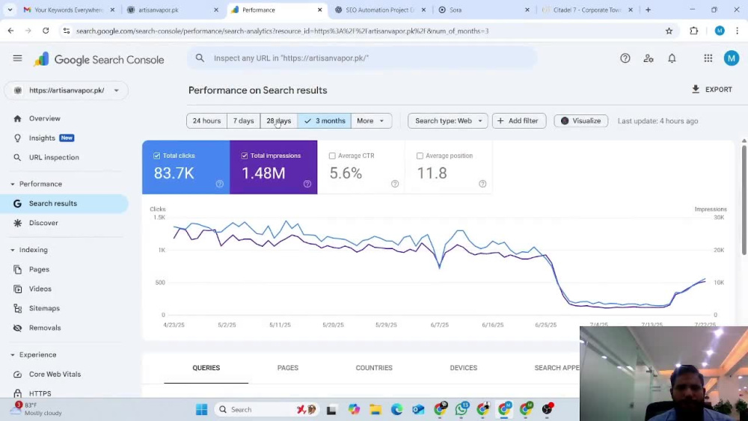The width and height of the screenshot is (748, 421).
Task: Open the property selector artisanvapor.pk dropdown
Action: click(67, 90)
